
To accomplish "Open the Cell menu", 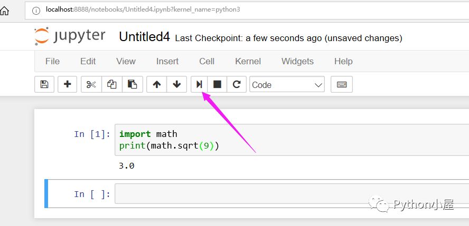I will [207, 62].
